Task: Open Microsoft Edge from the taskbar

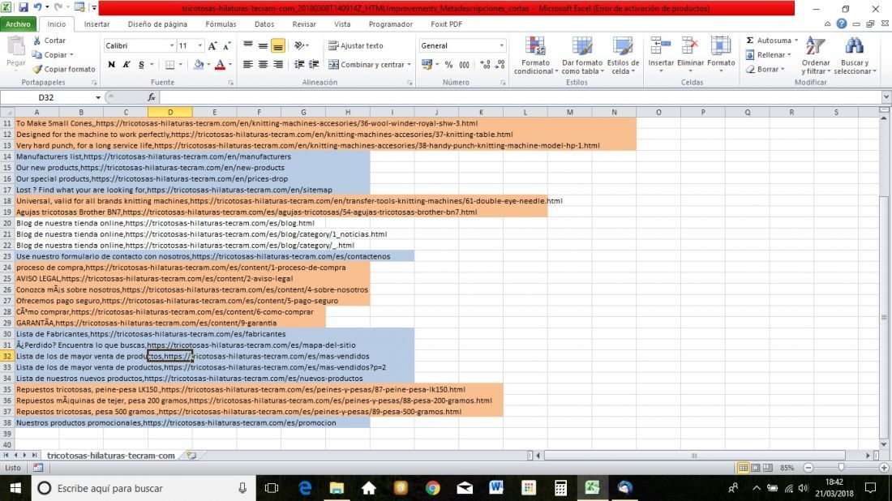Action: 305,488
